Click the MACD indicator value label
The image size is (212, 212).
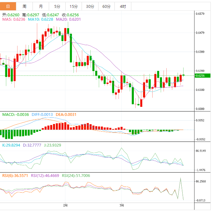[16, 115]
